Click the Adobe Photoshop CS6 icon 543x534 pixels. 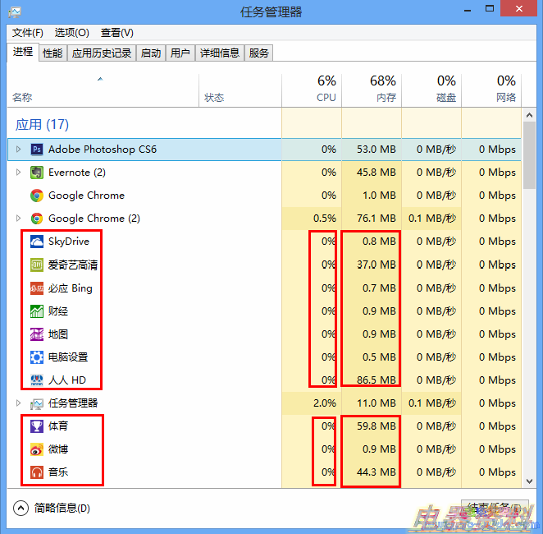click(36, 150)
